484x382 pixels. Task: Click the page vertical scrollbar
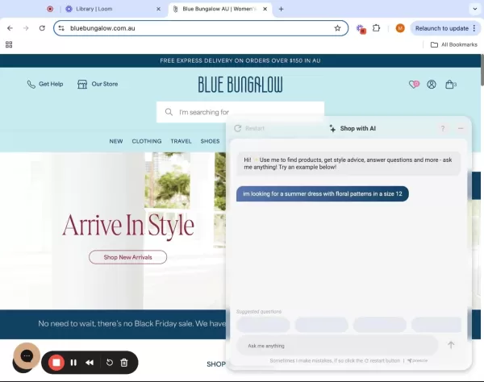tap(482, 70)
